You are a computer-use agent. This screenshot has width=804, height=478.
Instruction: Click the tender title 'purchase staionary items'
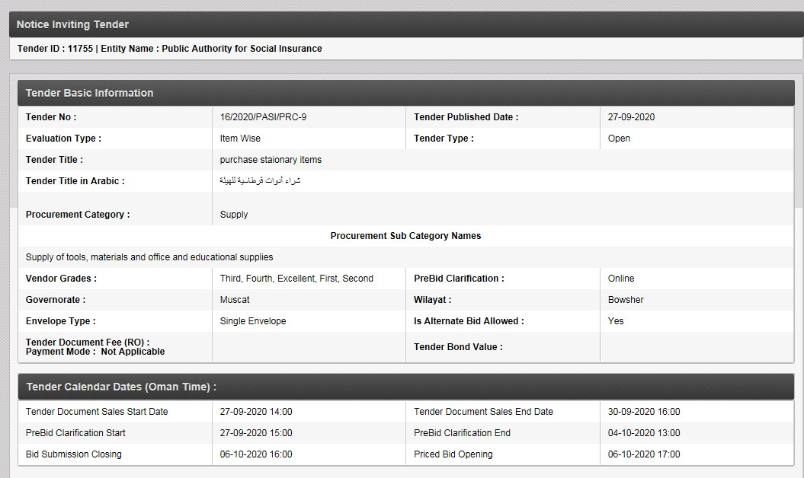271,160
